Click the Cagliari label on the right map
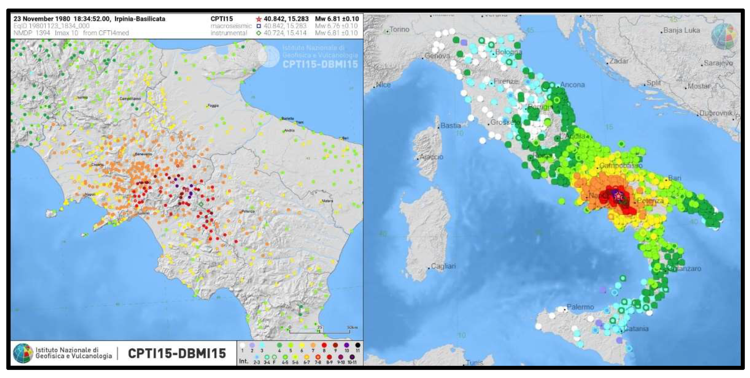Screen dimensions: 750x378 443,266
